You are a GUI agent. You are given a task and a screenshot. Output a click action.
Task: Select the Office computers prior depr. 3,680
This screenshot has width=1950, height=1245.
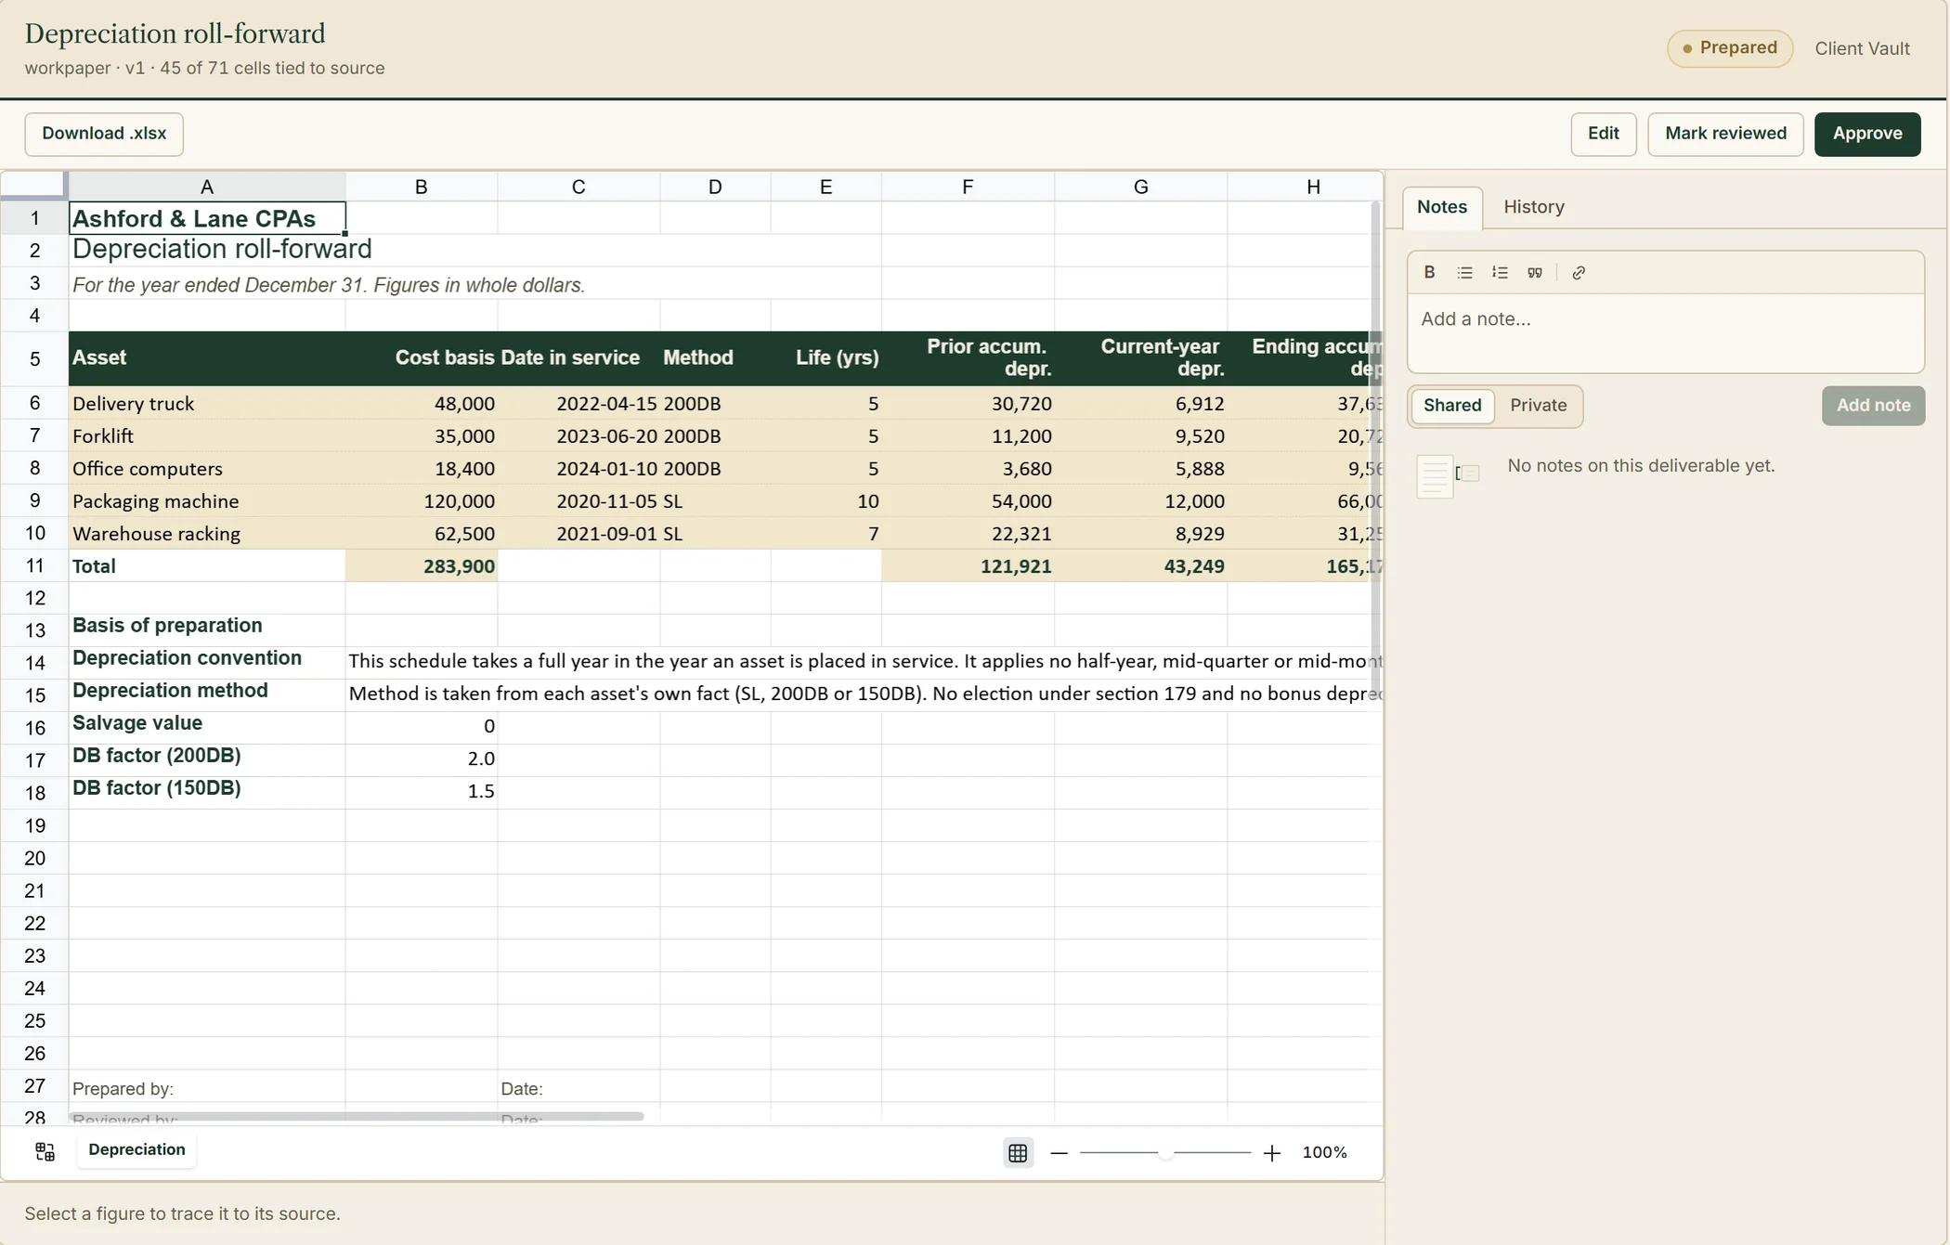point(968,469)
